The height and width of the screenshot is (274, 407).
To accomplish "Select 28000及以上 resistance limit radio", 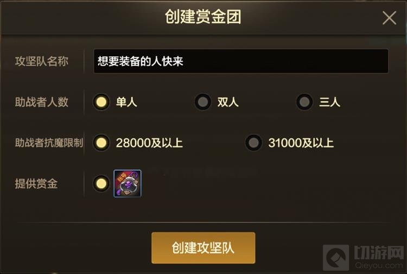I will point(101,143).
